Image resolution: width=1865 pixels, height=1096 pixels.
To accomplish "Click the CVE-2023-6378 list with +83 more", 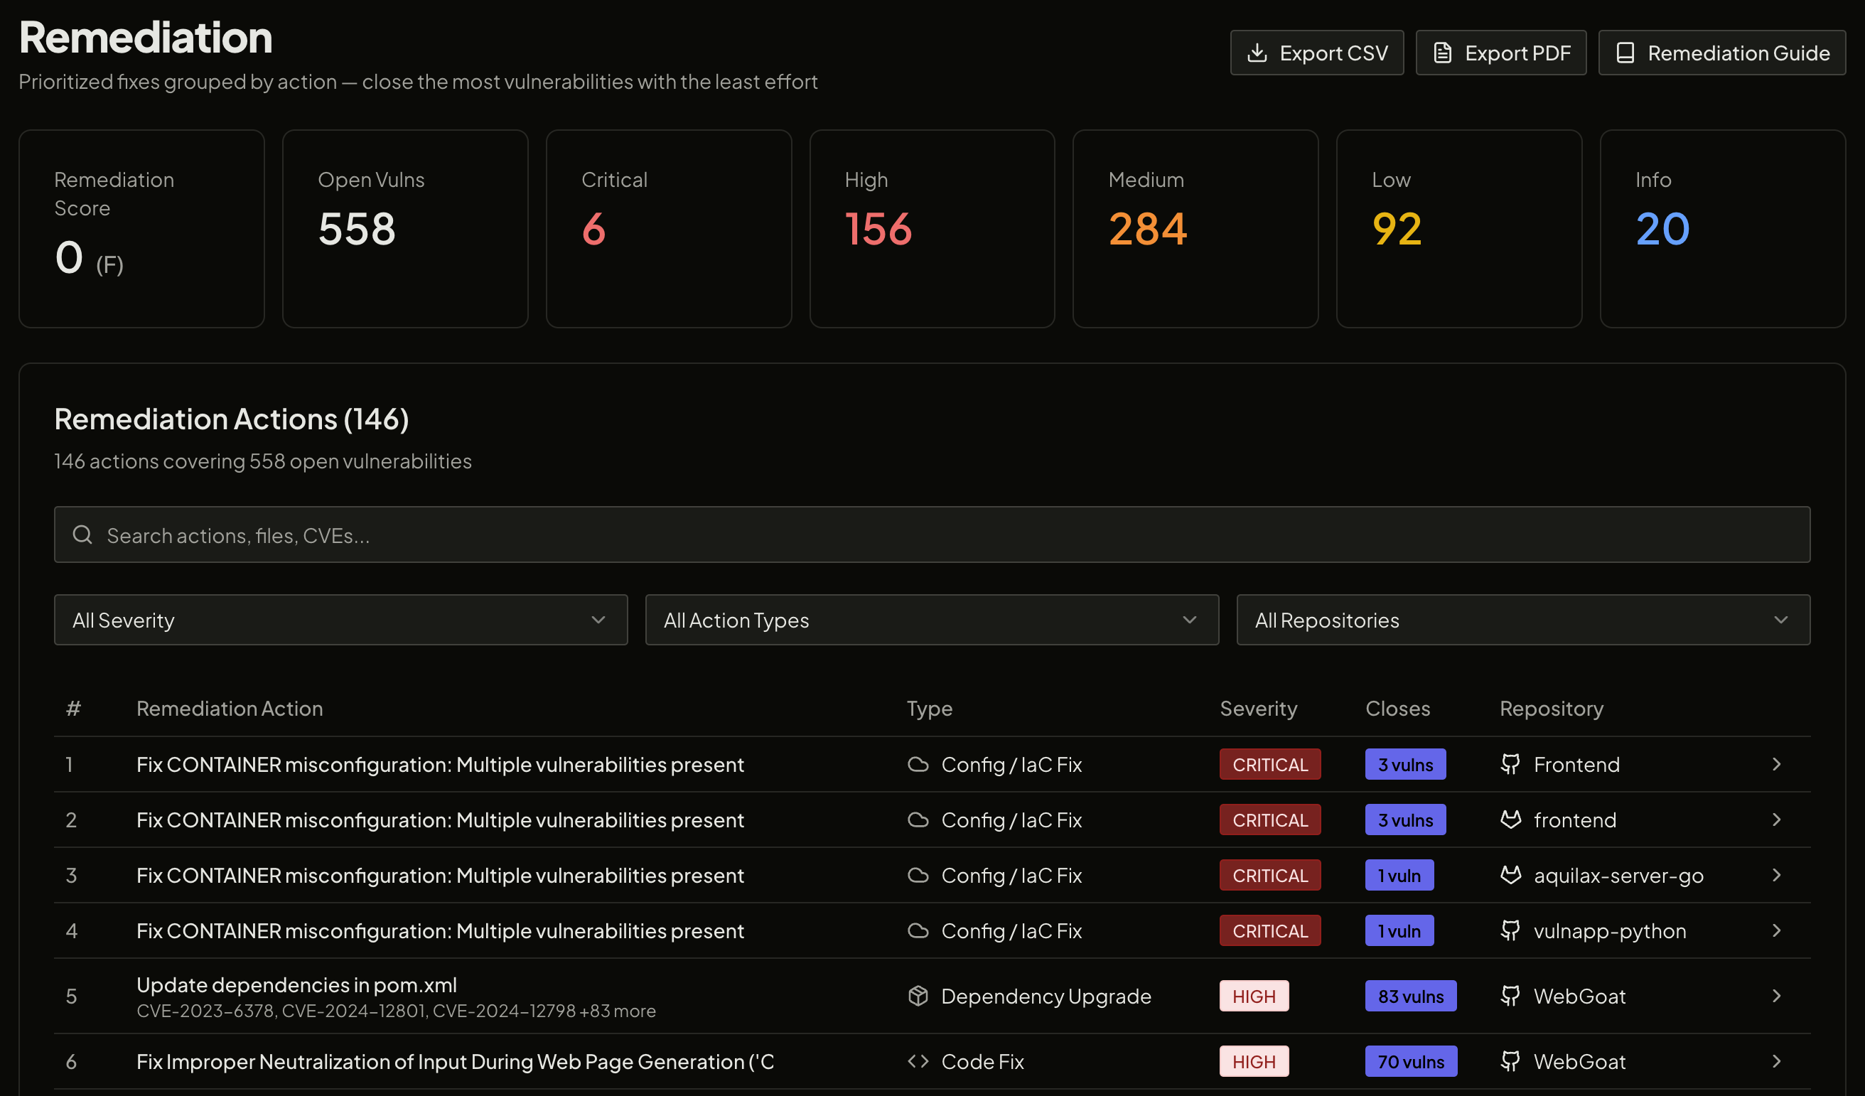I will (396, 1010).
